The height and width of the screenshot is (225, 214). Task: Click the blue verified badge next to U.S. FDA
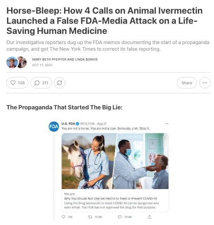pos(77,124)
